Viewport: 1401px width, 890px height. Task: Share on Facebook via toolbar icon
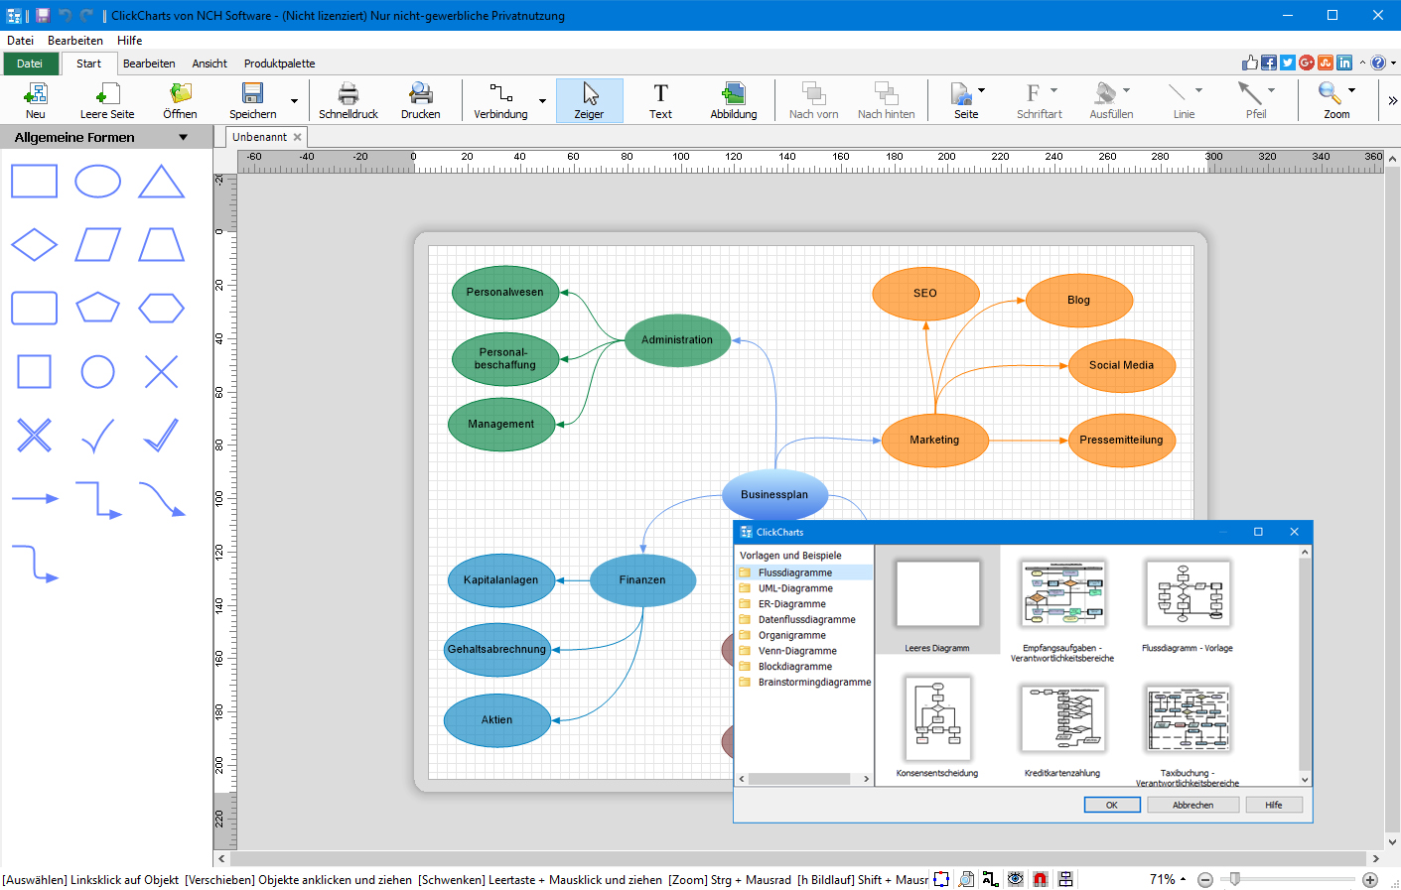pyautogui.click(x=1269, y=63)
